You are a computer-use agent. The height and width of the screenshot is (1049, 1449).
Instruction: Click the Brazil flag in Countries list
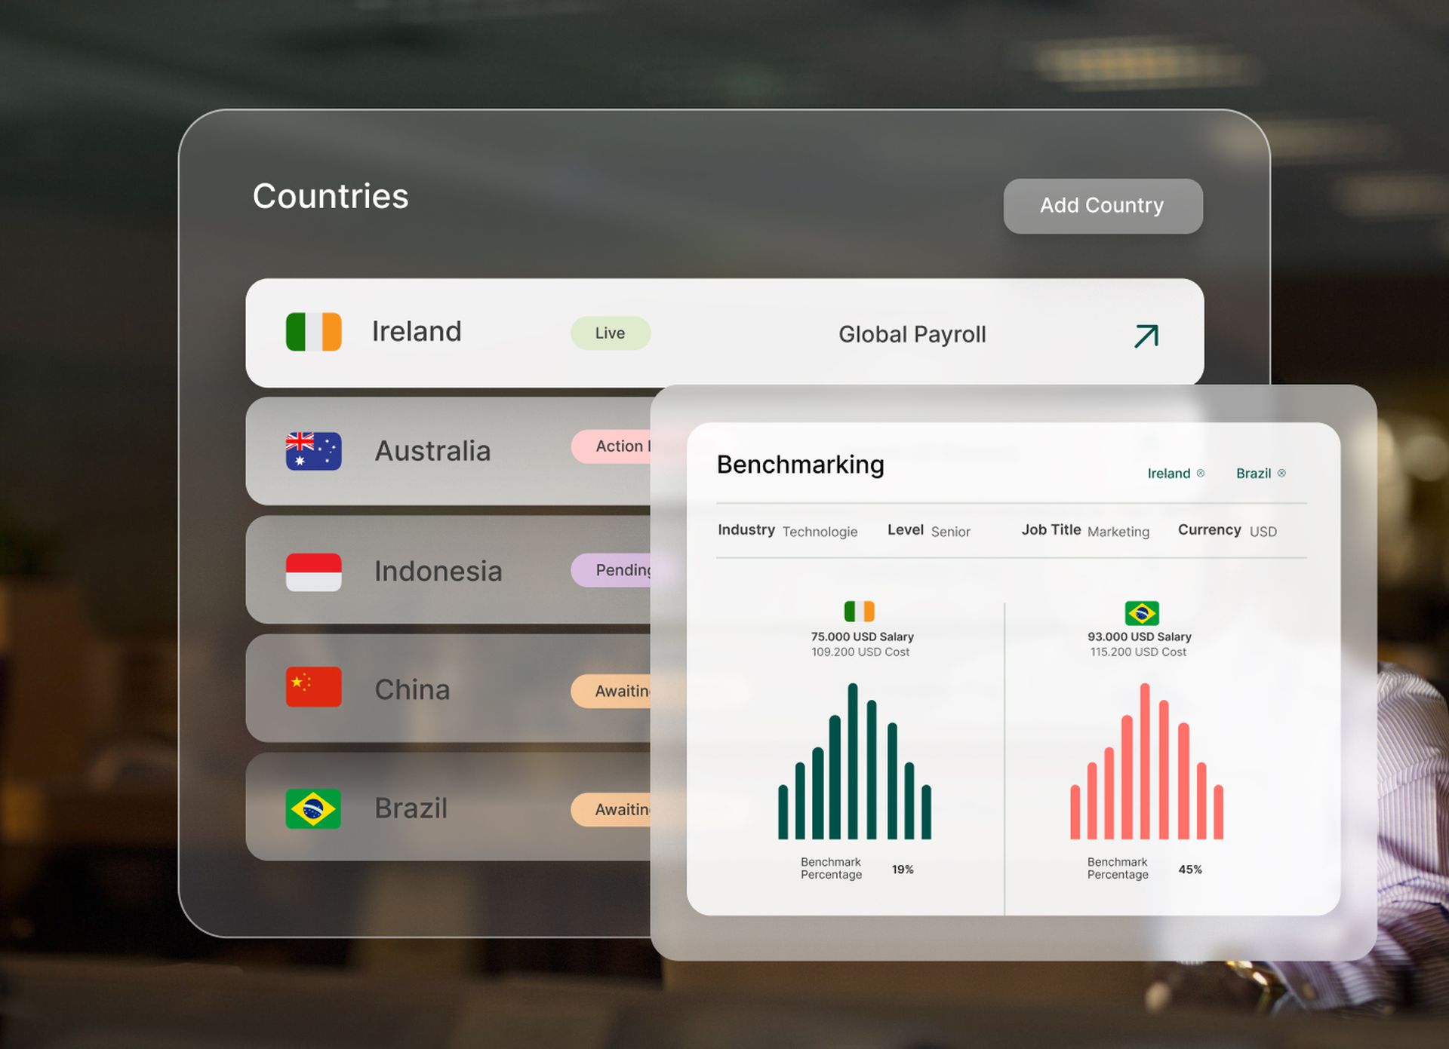tap(313, 808)
